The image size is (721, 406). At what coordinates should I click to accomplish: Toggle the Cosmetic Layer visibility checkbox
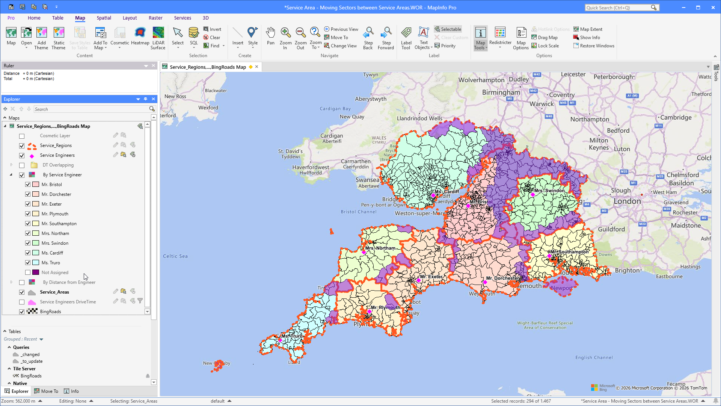coord(22,136)
